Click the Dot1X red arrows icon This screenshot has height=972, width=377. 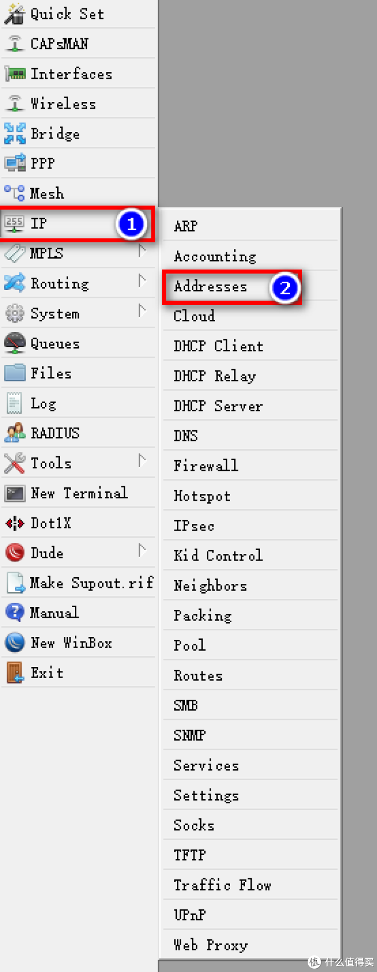[x=14, y=523]
